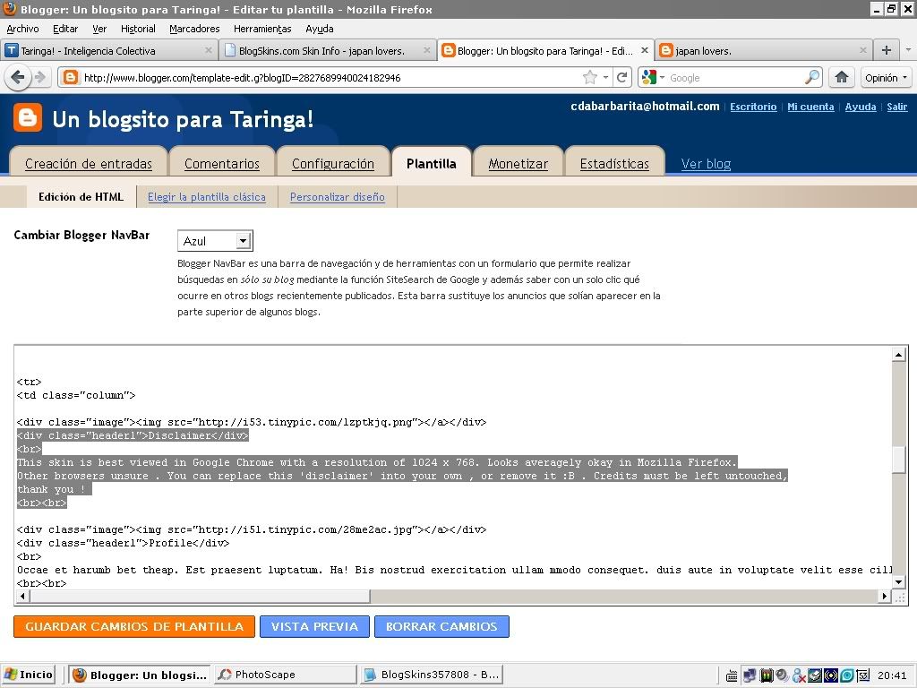
Task: Close the Taringa! Inteligencia Colectiva tab
Action: [208, 51]
